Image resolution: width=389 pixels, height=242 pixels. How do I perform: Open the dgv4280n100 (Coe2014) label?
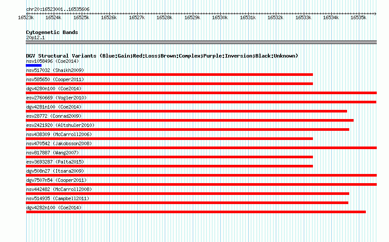54,89
